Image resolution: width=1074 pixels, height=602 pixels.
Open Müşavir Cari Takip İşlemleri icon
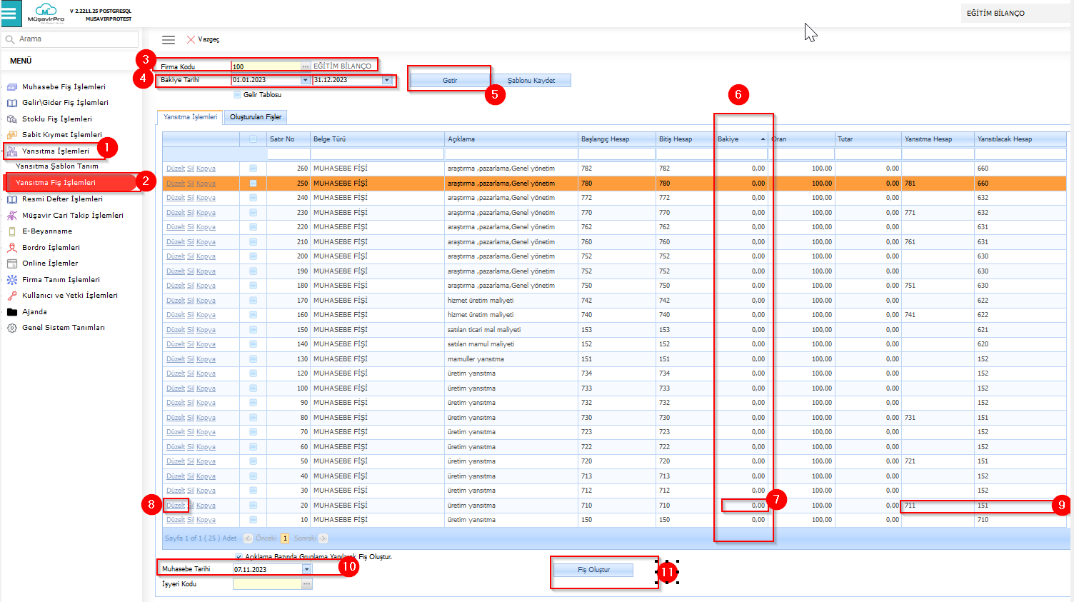(x=12, y=216)
